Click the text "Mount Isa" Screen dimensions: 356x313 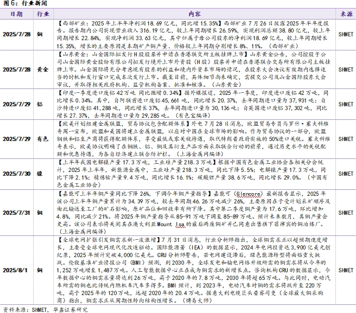tap(171, 224)
